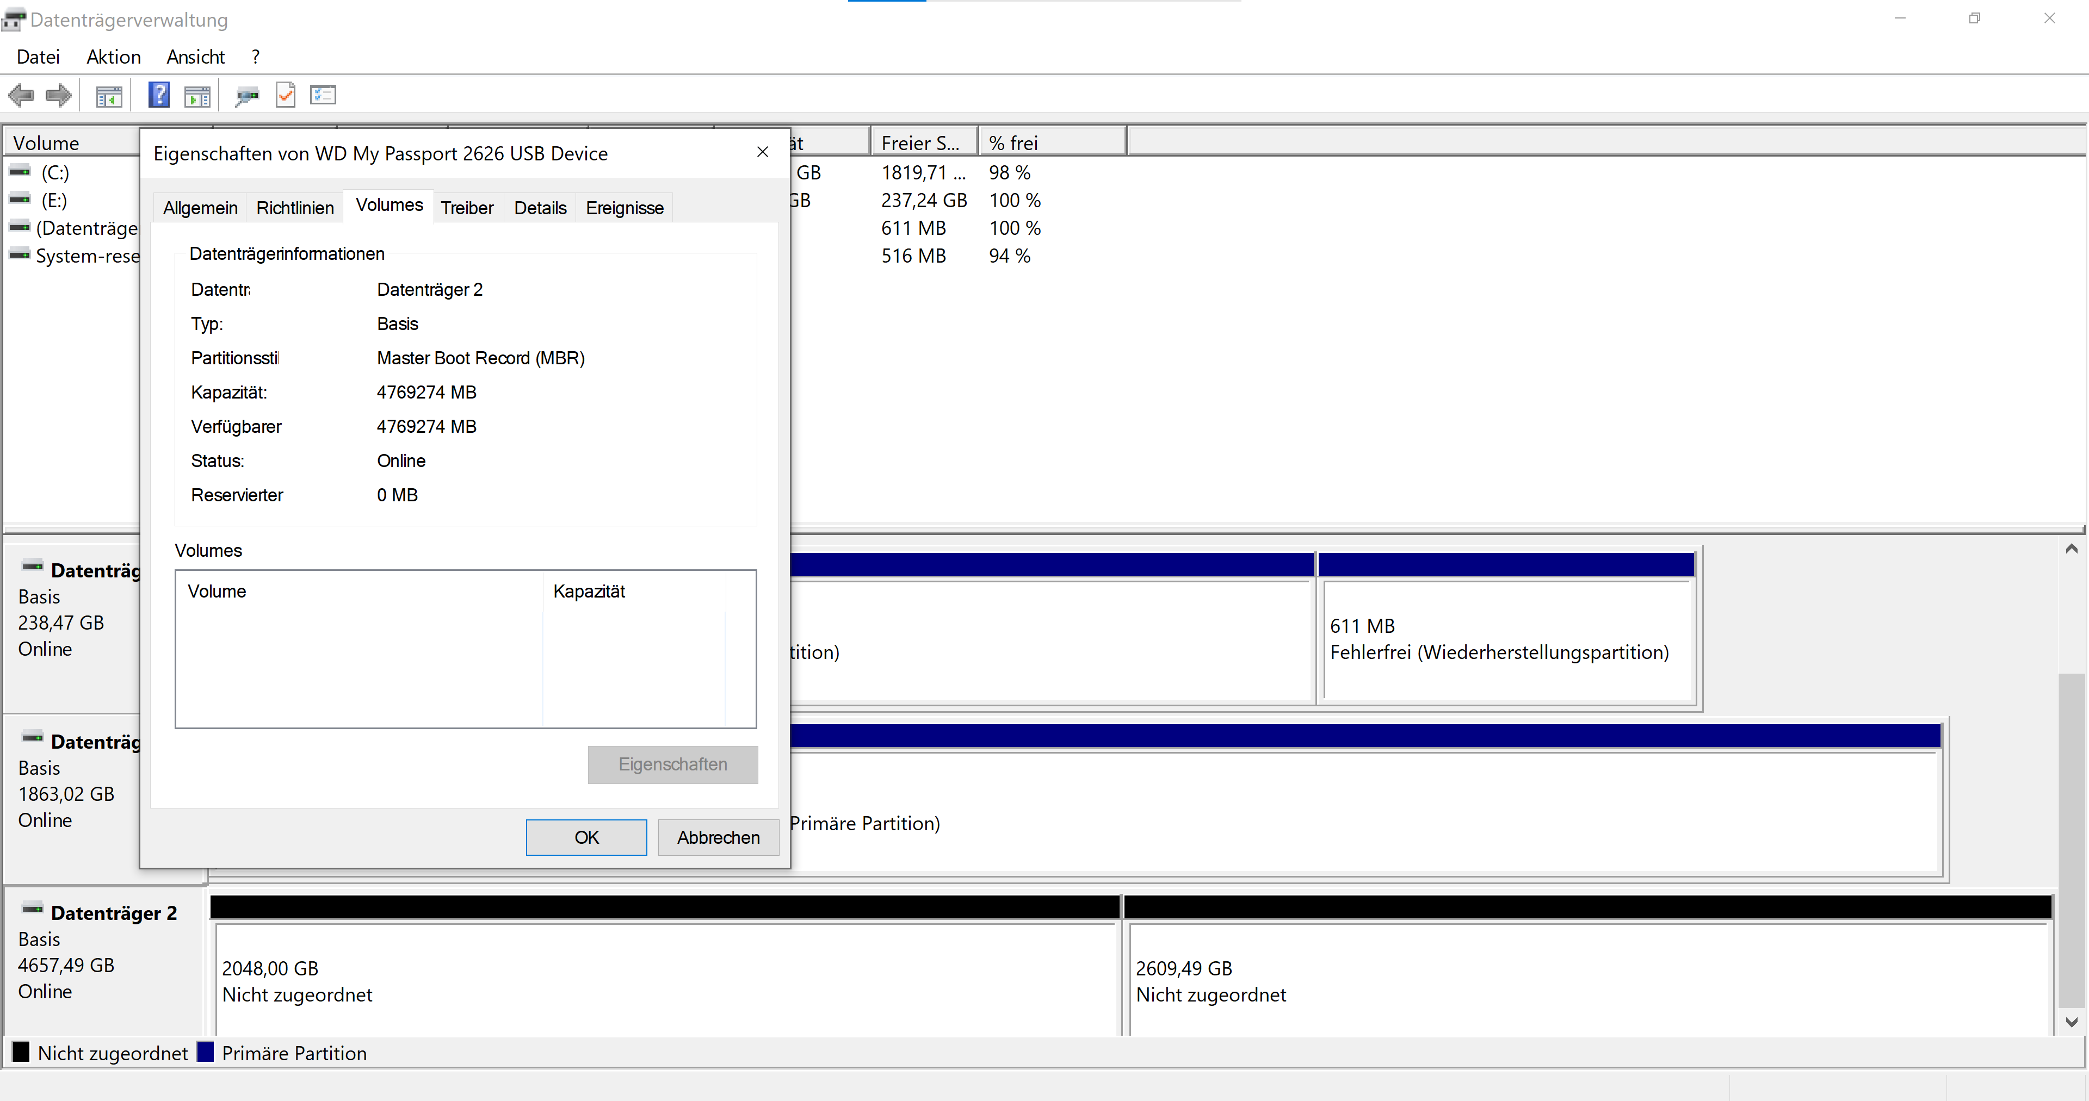Image resolution: width=2089 pixels, height=1101 pixels.
Task: Open the Ereignisse tab
Action: click(x=623, y=208)
